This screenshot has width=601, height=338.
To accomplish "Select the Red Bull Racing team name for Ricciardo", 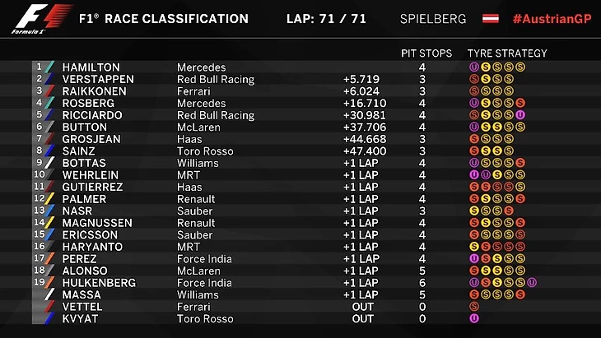I will tap(216, 115).
